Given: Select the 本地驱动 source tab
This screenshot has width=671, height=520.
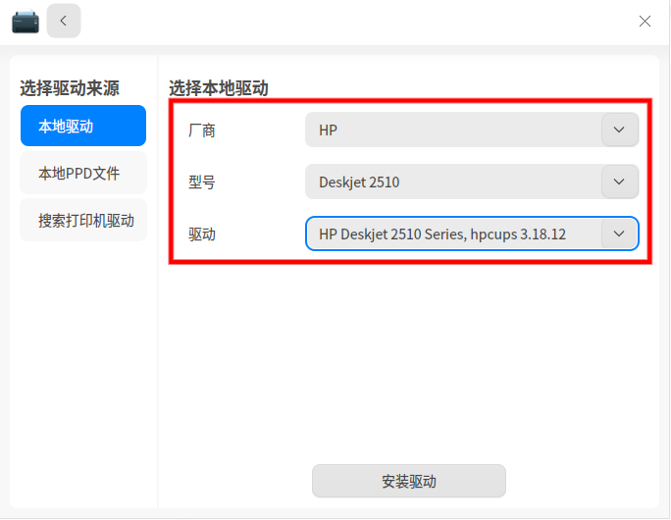Looking at the screenshot, I should [83, 126].
